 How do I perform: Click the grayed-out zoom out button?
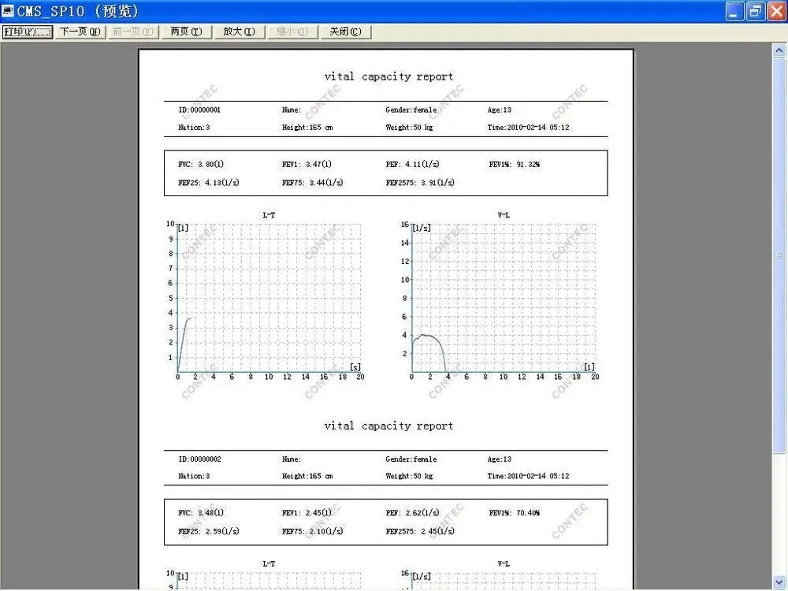292,32
